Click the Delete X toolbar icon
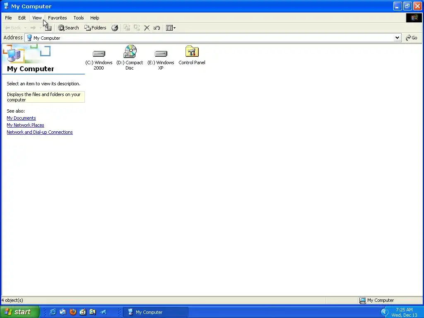The height and width of the screenshot is (318, 424). pyautogui.click(x=147, y=28)
